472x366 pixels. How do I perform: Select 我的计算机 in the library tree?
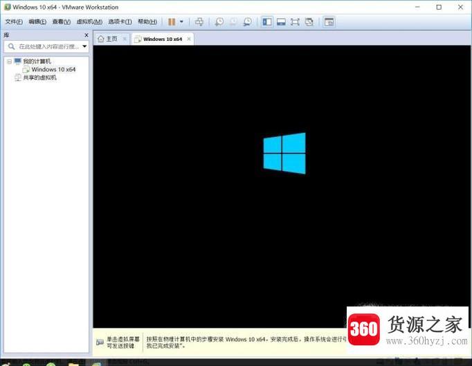click(37, 62)
